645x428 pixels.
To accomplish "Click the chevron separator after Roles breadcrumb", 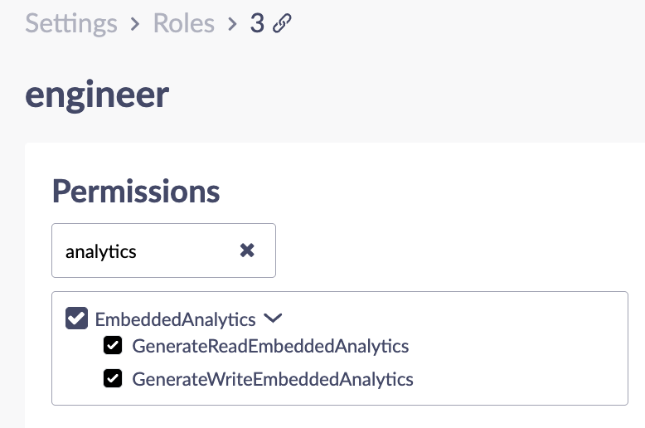I will [x=232, y=24].
